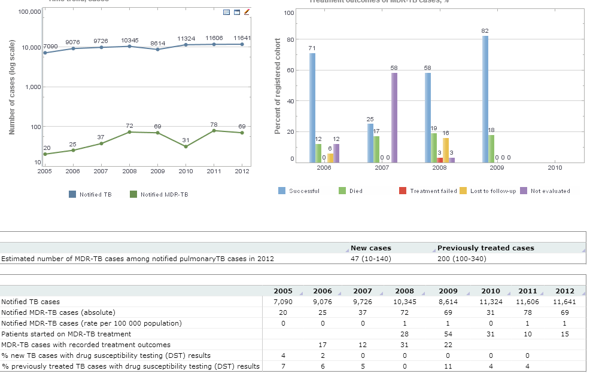Click the 54 cell in patients started row

[448, 334]
